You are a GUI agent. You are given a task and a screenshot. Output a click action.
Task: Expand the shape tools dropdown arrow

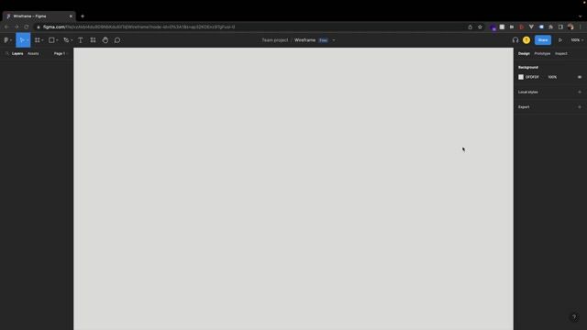[57, 40]
